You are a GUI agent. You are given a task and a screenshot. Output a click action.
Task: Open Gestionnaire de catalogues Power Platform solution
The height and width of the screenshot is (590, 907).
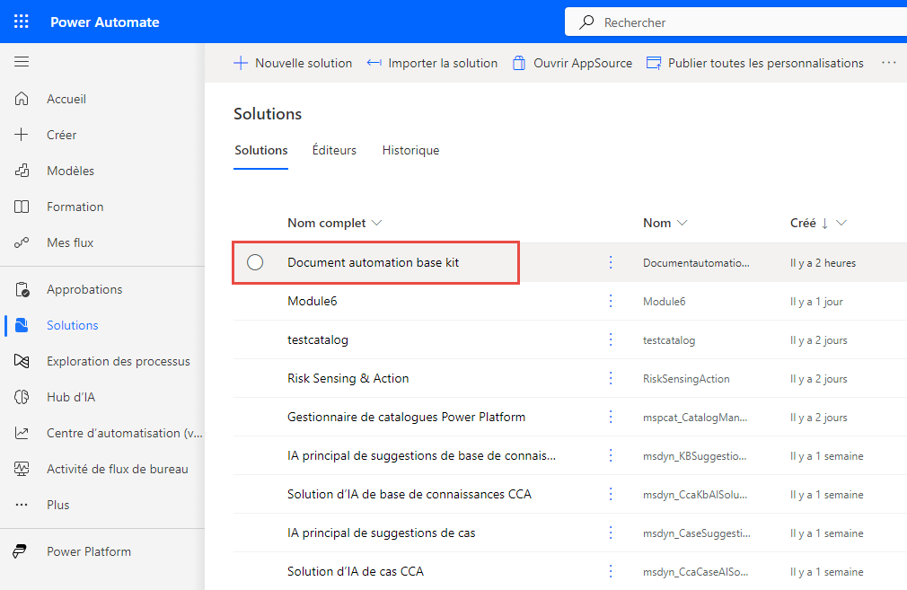(x=407, y=417)
